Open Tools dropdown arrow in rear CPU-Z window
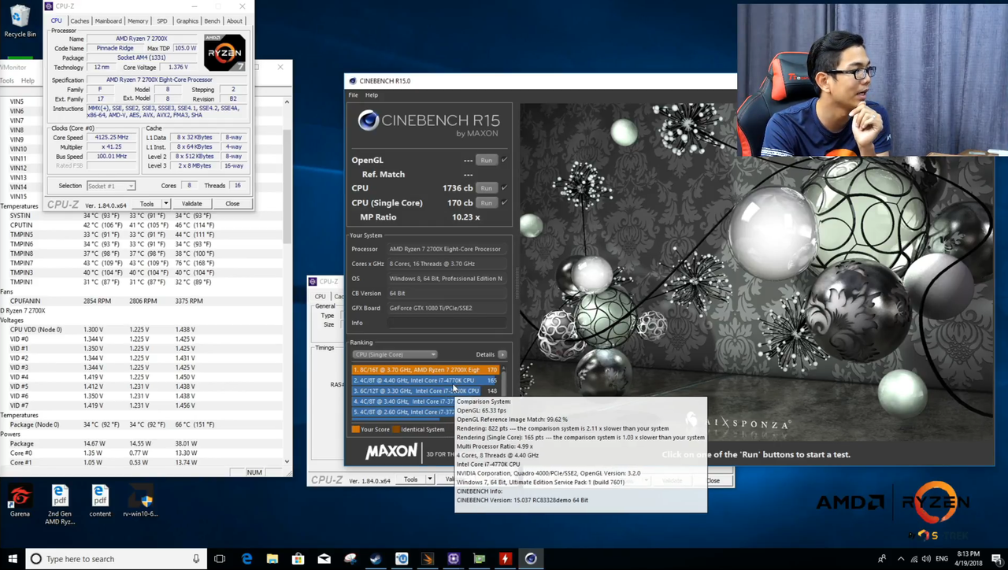Image resolution: width=1008 pixels, height=570 pixels. point(429,479)
